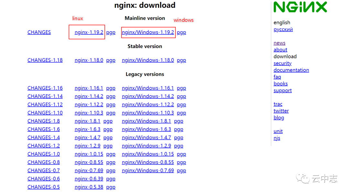Image resolution: width=349 pixels, height=194 pixels.
Task: Open the mainline CHANGES link
Action: (39, 32)
